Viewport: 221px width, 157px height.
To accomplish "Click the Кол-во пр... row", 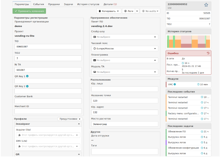I will (x=188, y=71).
